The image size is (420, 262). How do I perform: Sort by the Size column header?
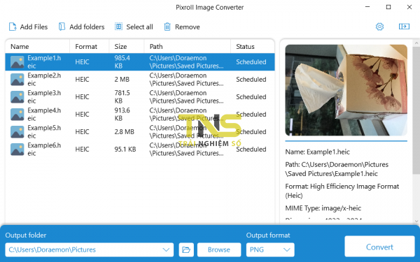click(x=127, y=47)
